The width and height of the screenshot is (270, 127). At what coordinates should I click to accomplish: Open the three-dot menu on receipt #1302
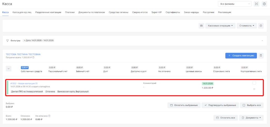pos(254,89)
